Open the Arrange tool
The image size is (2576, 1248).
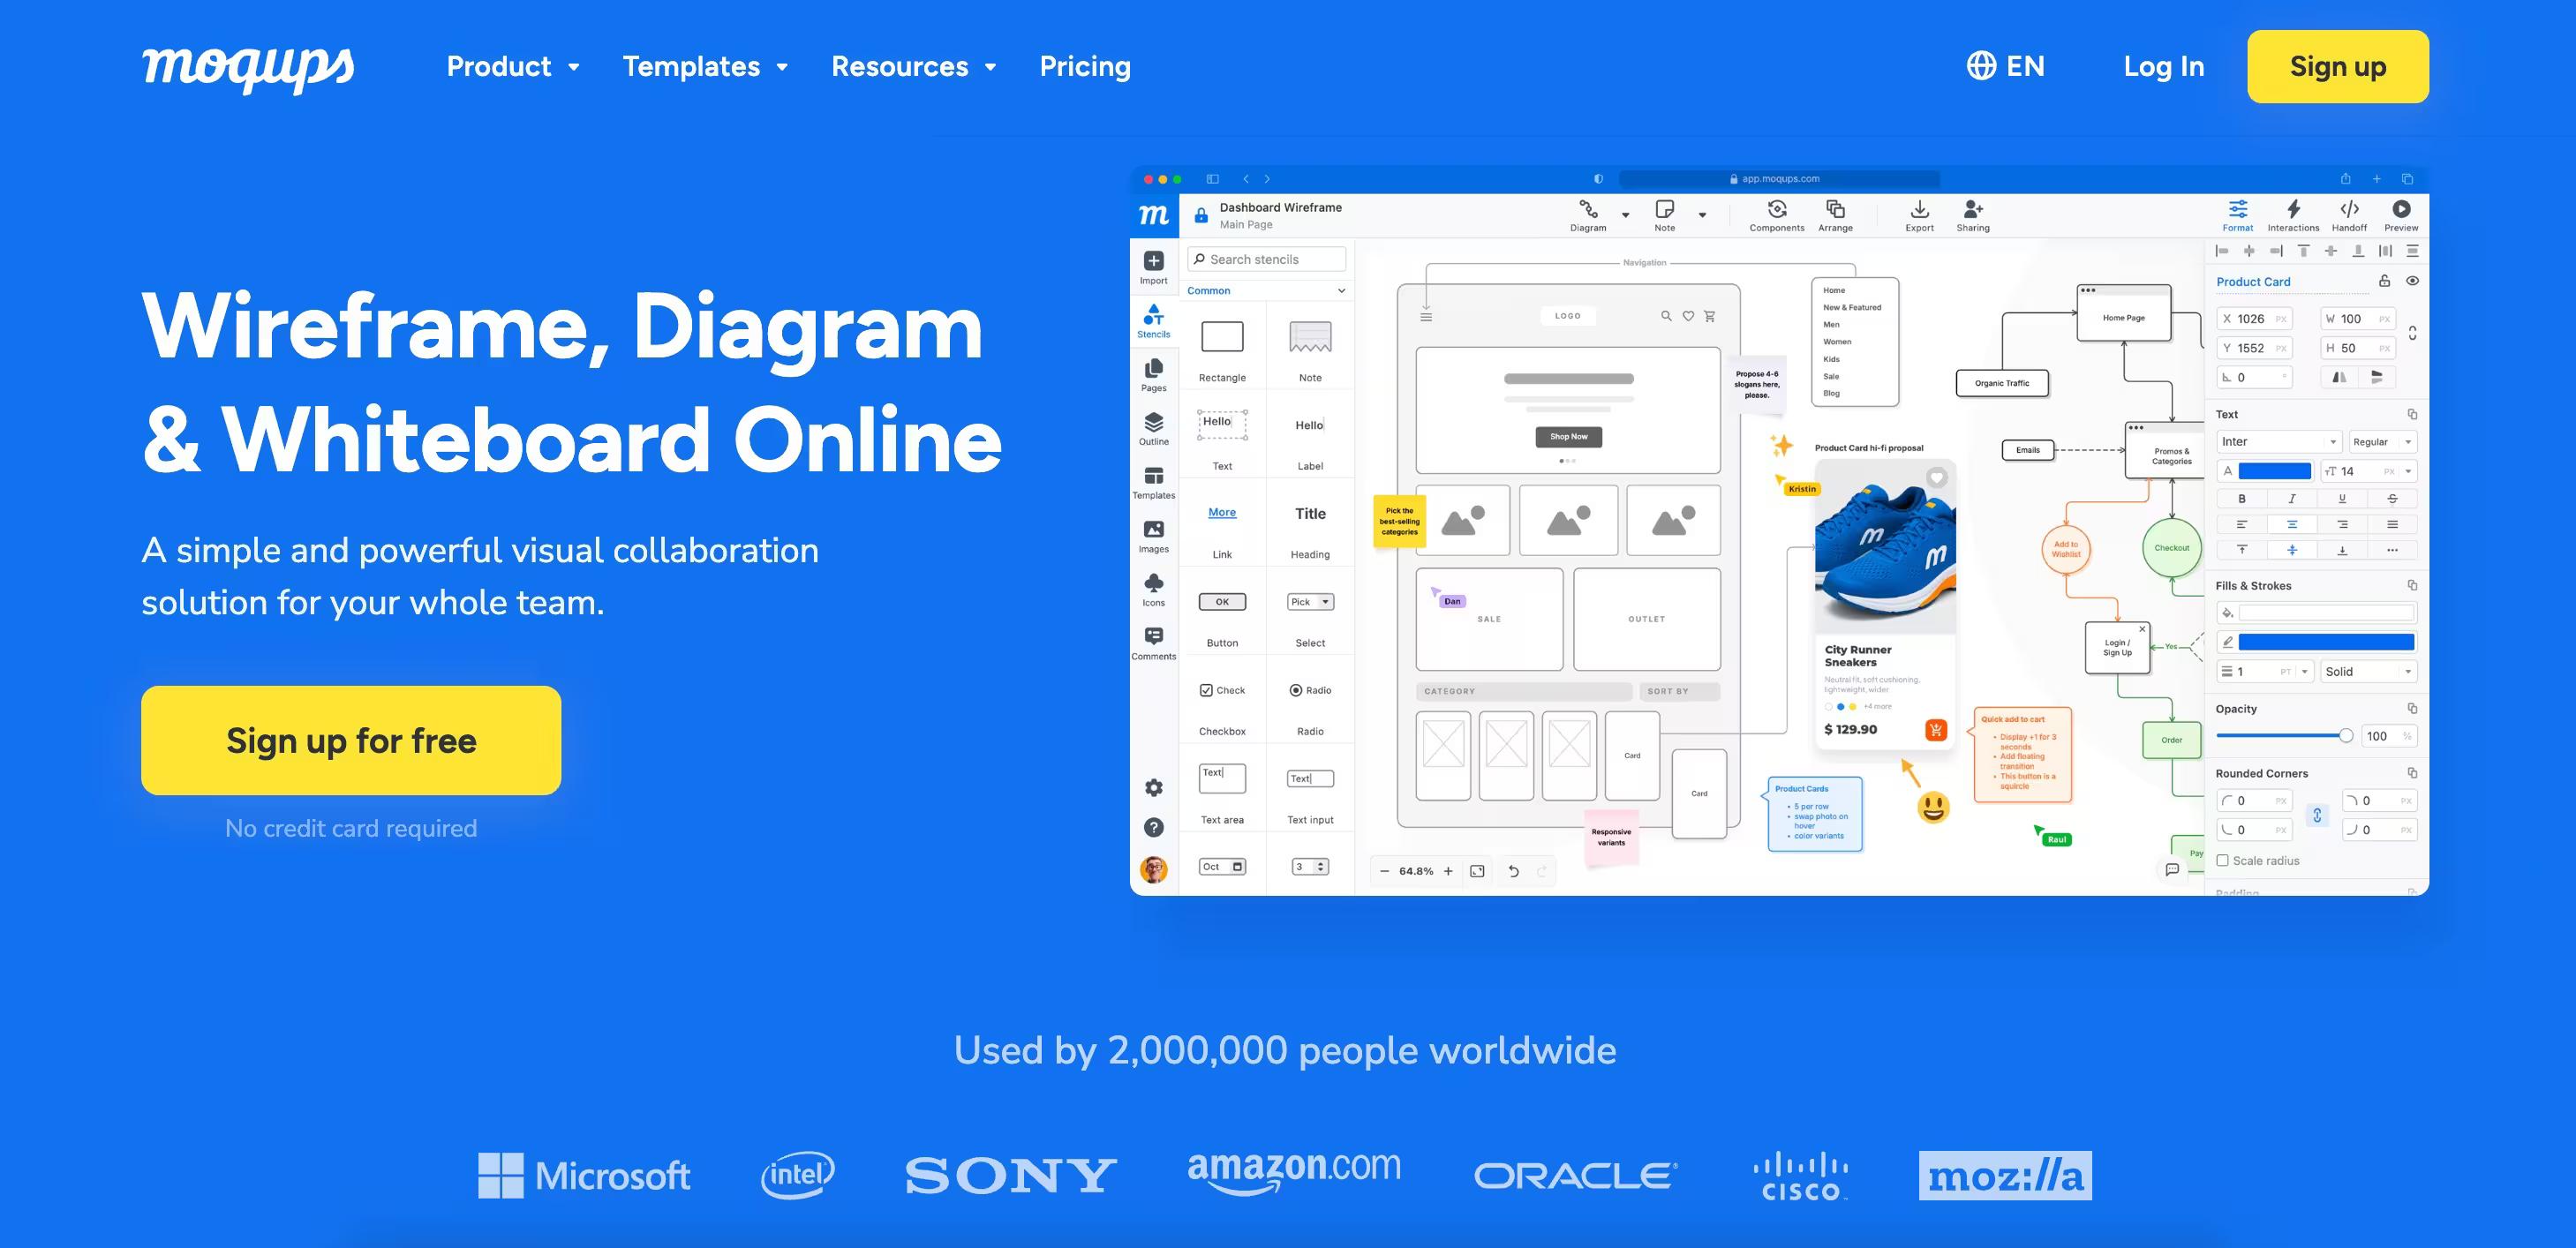[1835, 215]
